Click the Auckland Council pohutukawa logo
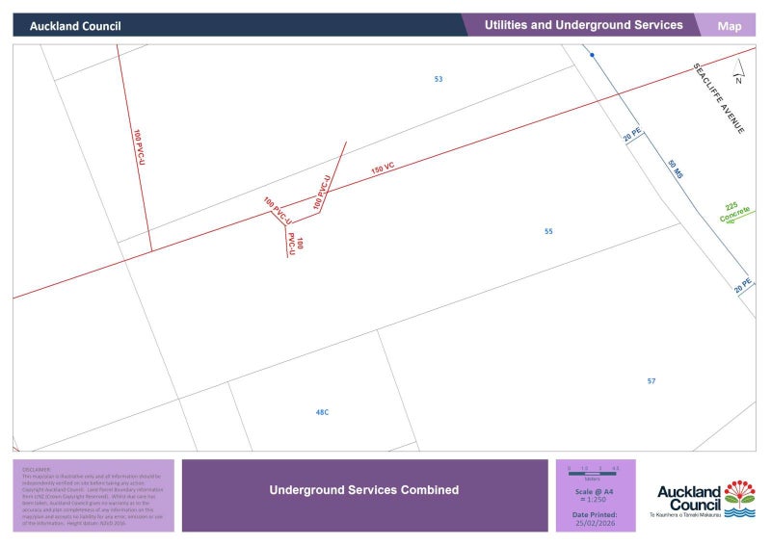 739,499
